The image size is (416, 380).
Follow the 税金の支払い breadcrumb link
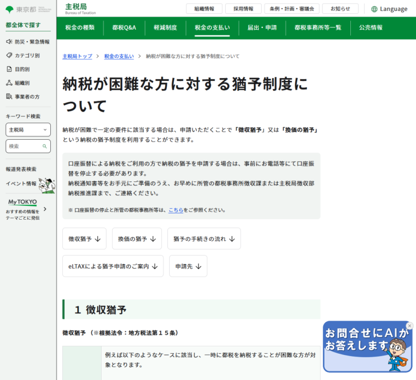(119, 56)
